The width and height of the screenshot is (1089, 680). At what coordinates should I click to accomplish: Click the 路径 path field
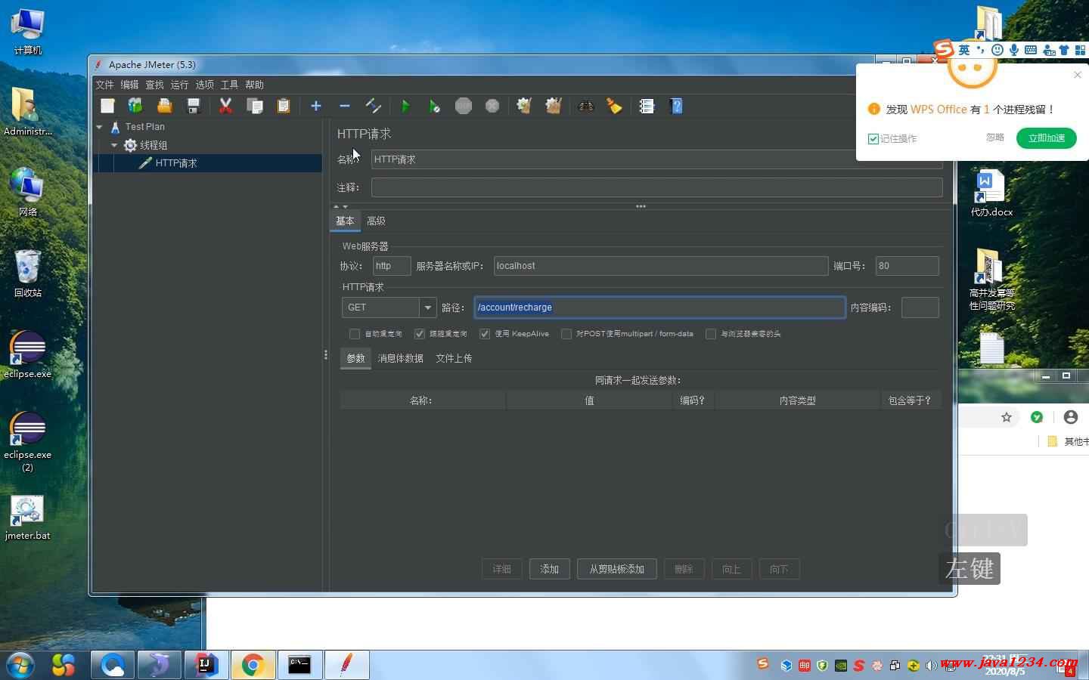tap(659, 308)
